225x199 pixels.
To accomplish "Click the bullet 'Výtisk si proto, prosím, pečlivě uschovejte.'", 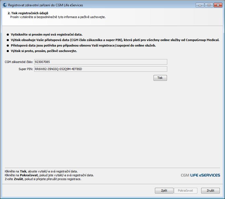I will [x=44, y=51].
